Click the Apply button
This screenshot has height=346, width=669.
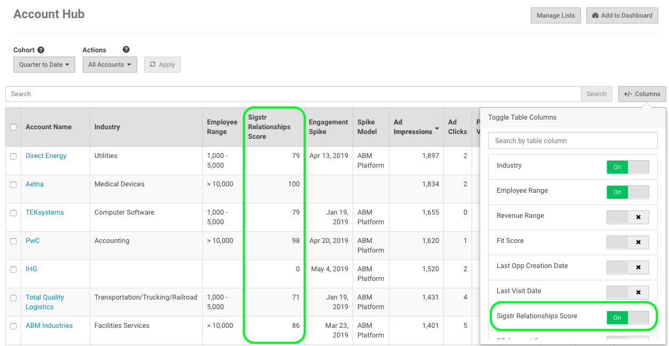pos(162,65)
